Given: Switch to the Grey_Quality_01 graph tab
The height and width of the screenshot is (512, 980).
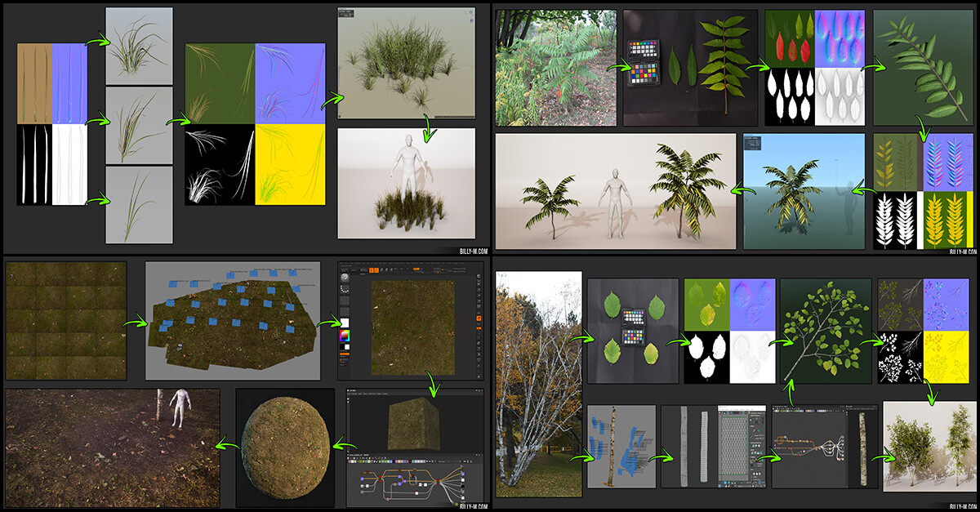Looking at the screenshot, I should [357, 455].
